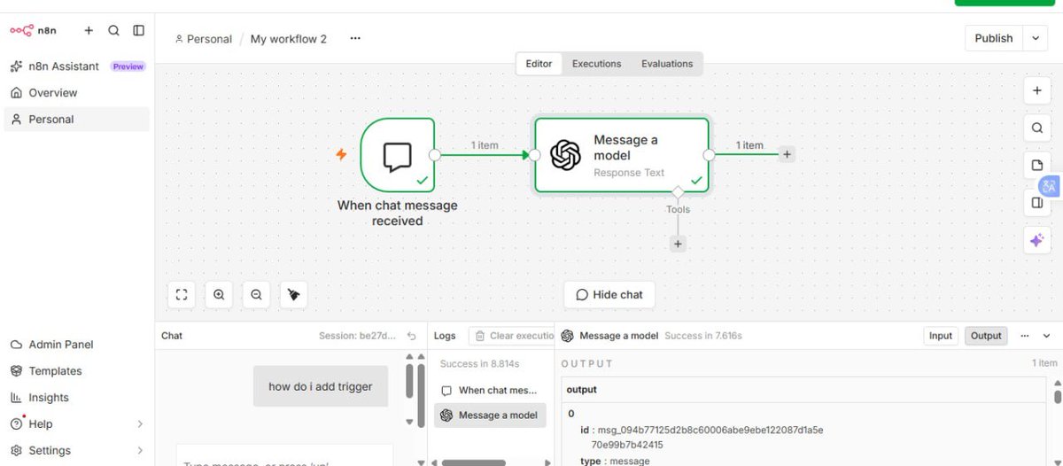Click the plus button beside the n8n logo
Viewport: 1063px width, 466px height.
89,30
